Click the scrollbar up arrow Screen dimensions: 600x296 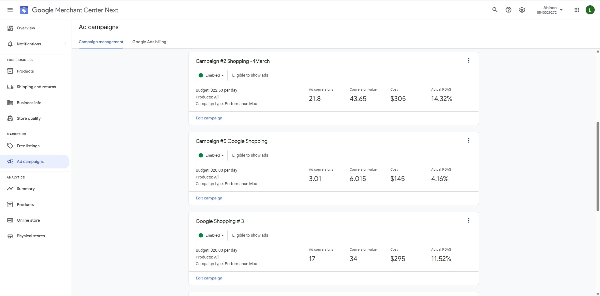pyautogui.click(x=598, y=51)
